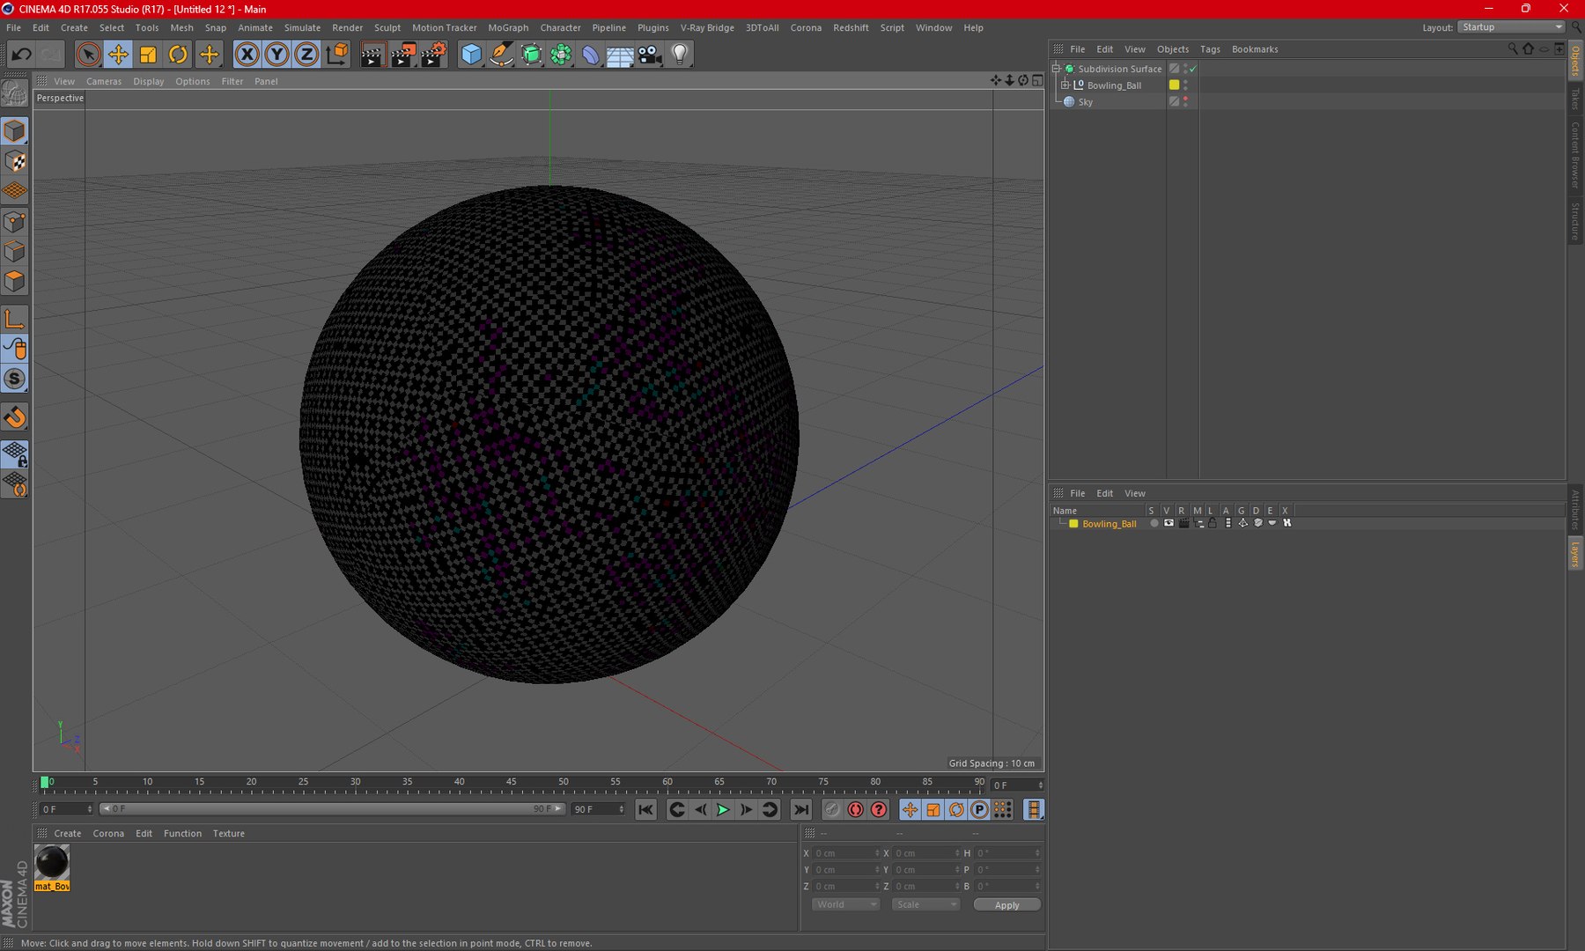The height and width of the screenshot is (951, 1585).
Task: Open the World coordinate dropdown
Action: click(x=845, y=905)
